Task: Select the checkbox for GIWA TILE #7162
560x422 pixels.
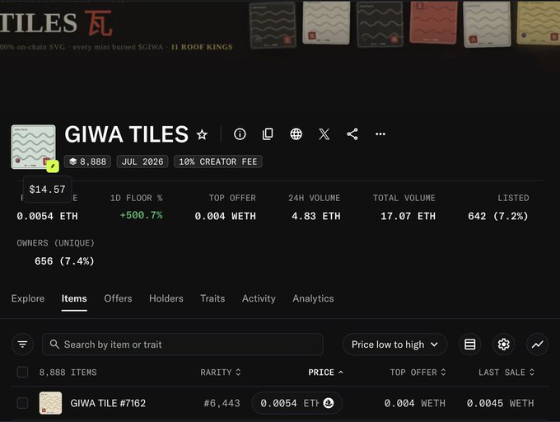Action: pos(22,403)
